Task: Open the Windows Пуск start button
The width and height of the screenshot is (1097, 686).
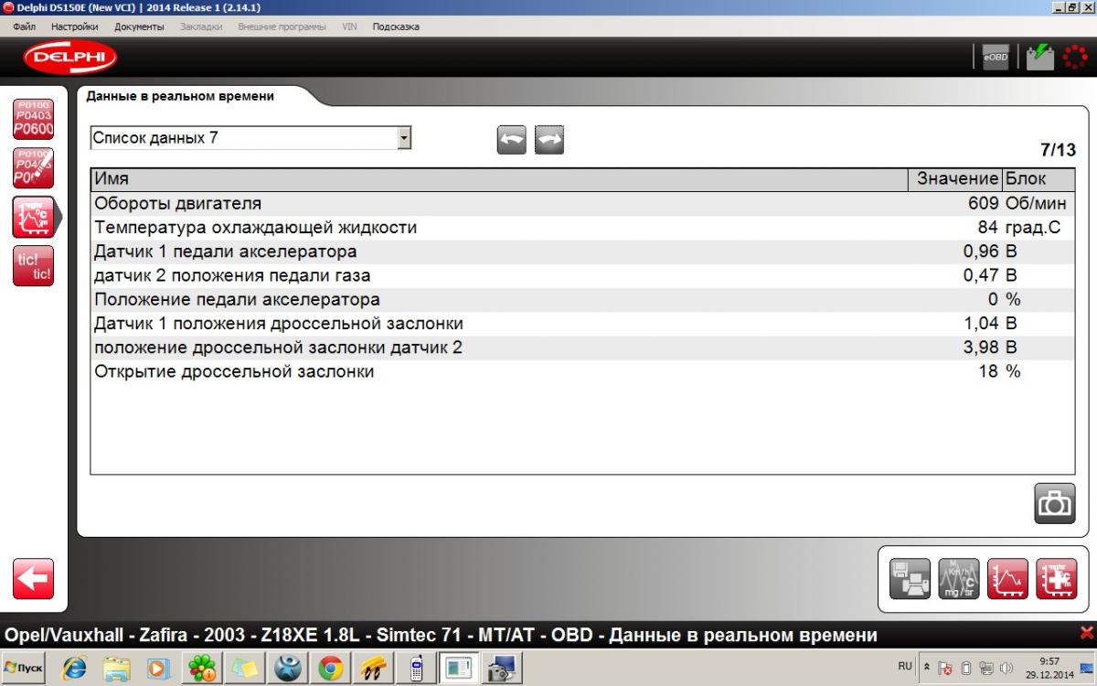Action: [24, 669]
